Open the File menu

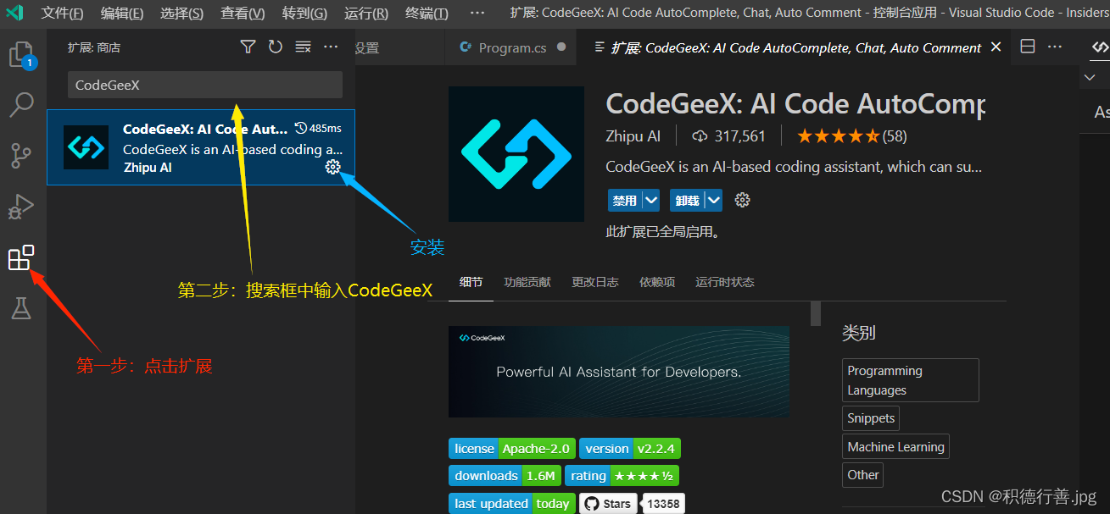pos(62,14)
